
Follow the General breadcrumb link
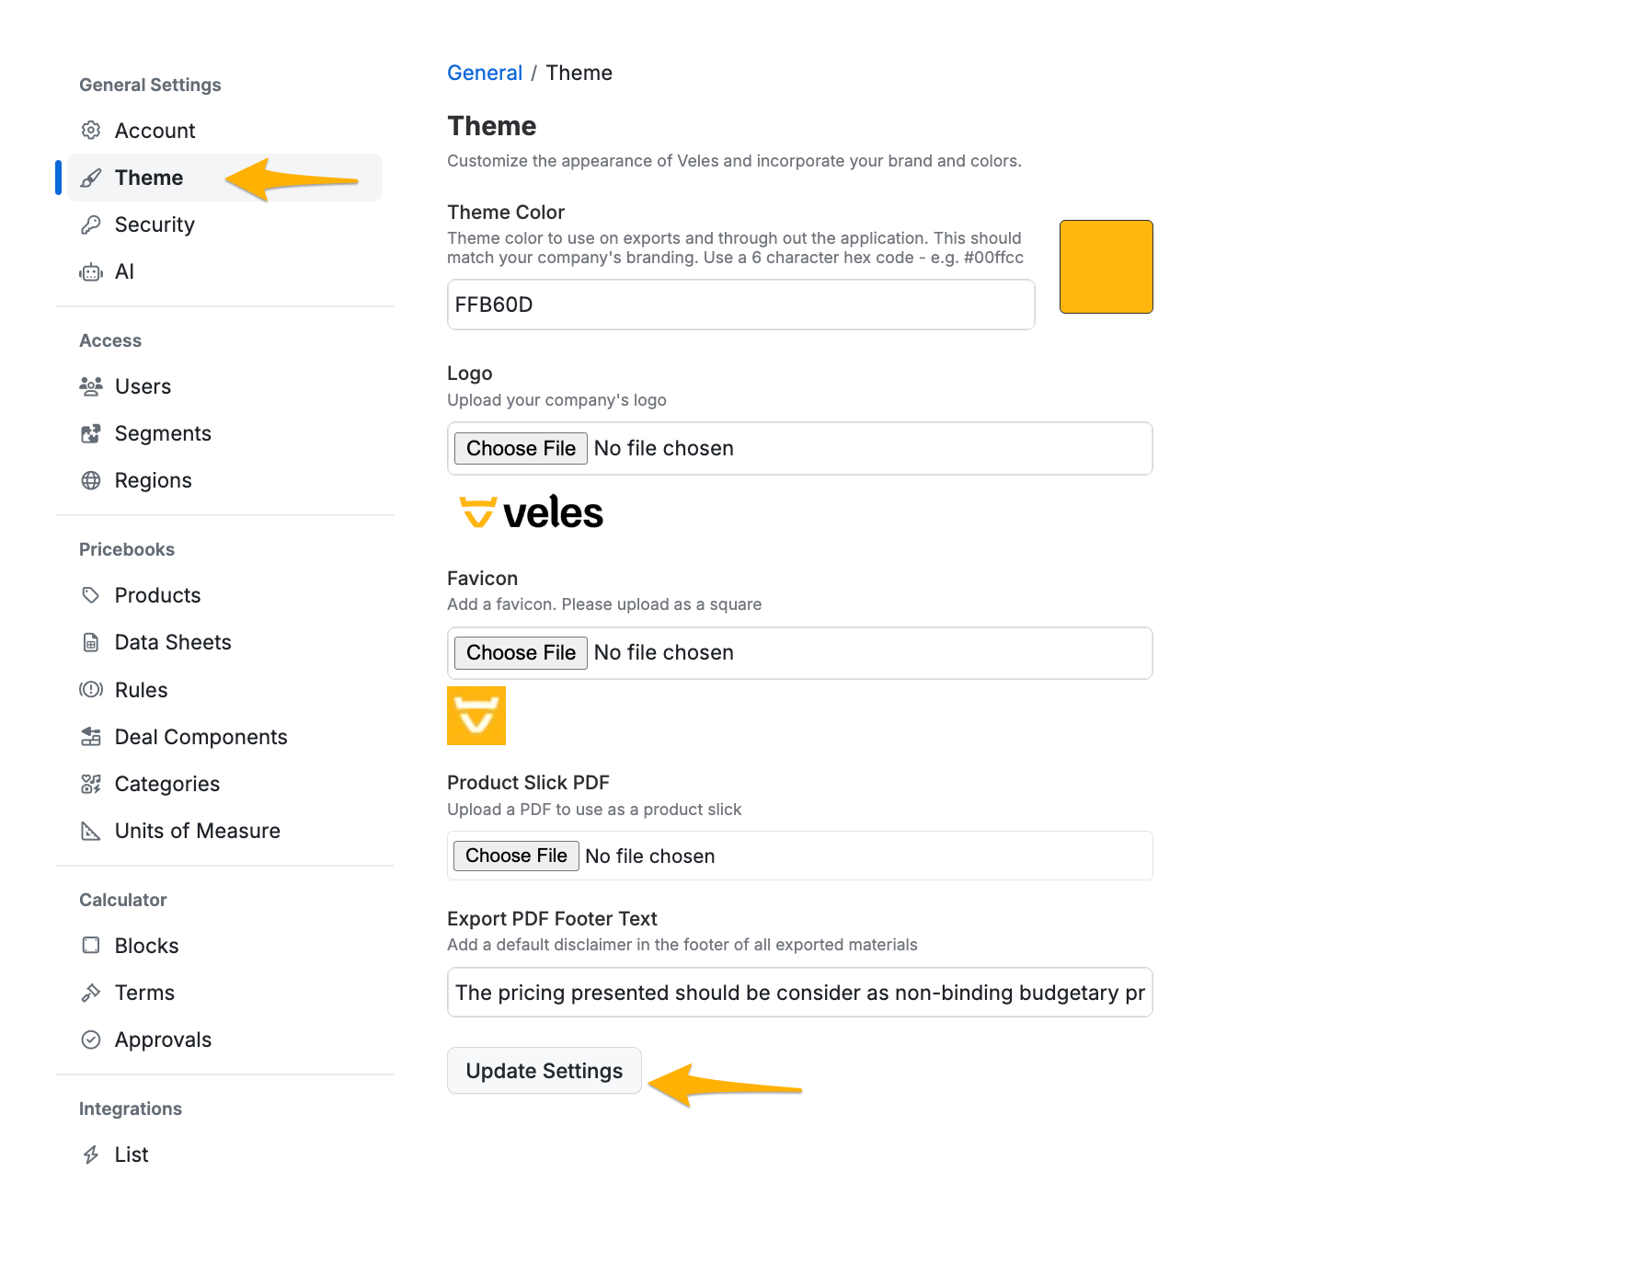pyautogui.click(x=485, y=73)
